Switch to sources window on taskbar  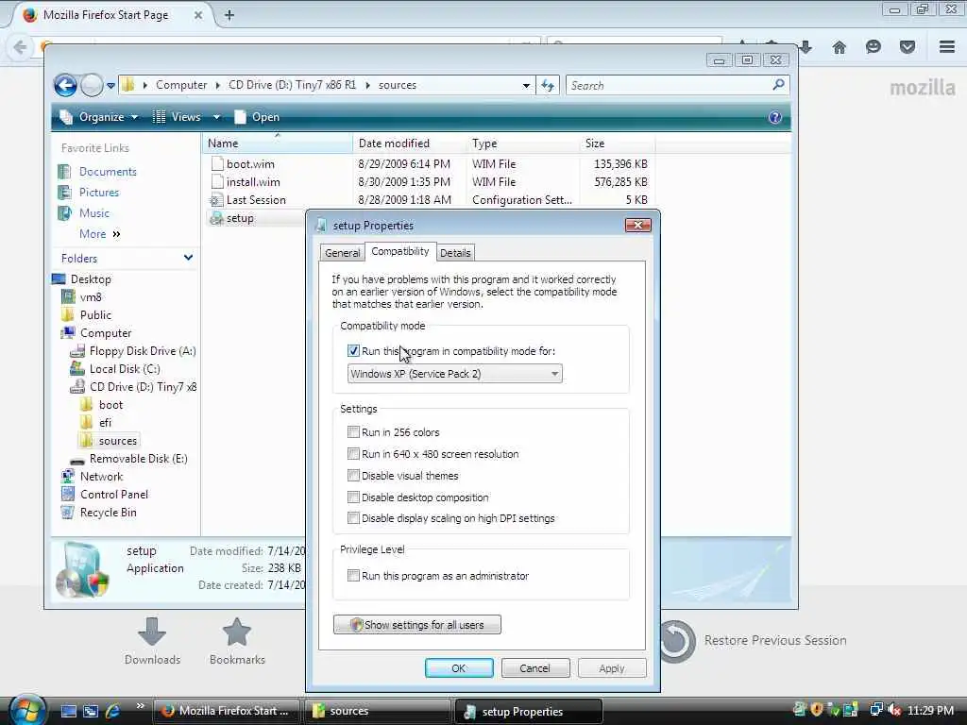point(378,711)
